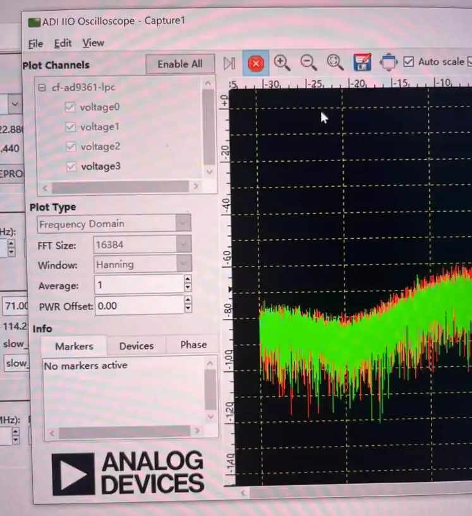The width and height of the screenshot is (472, 516).
Task: Click the single-step capture icon
Action: click(x=229, y=63)
